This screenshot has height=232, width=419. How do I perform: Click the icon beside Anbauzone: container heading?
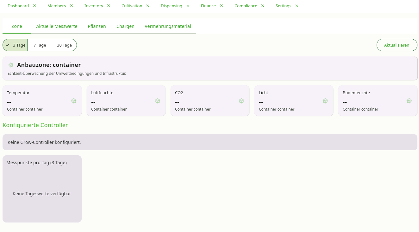click(11, 65)
